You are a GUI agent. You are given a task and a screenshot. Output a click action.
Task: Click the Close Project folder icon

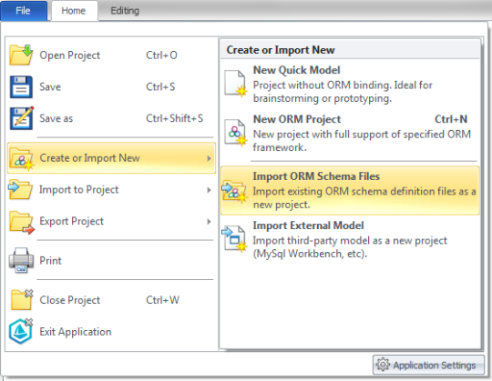click(x=21, y=299)
